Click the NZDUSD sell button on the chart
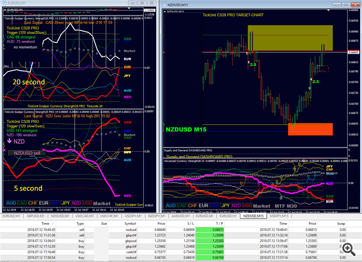Viewport: 362px width, 262px height. 27,153
